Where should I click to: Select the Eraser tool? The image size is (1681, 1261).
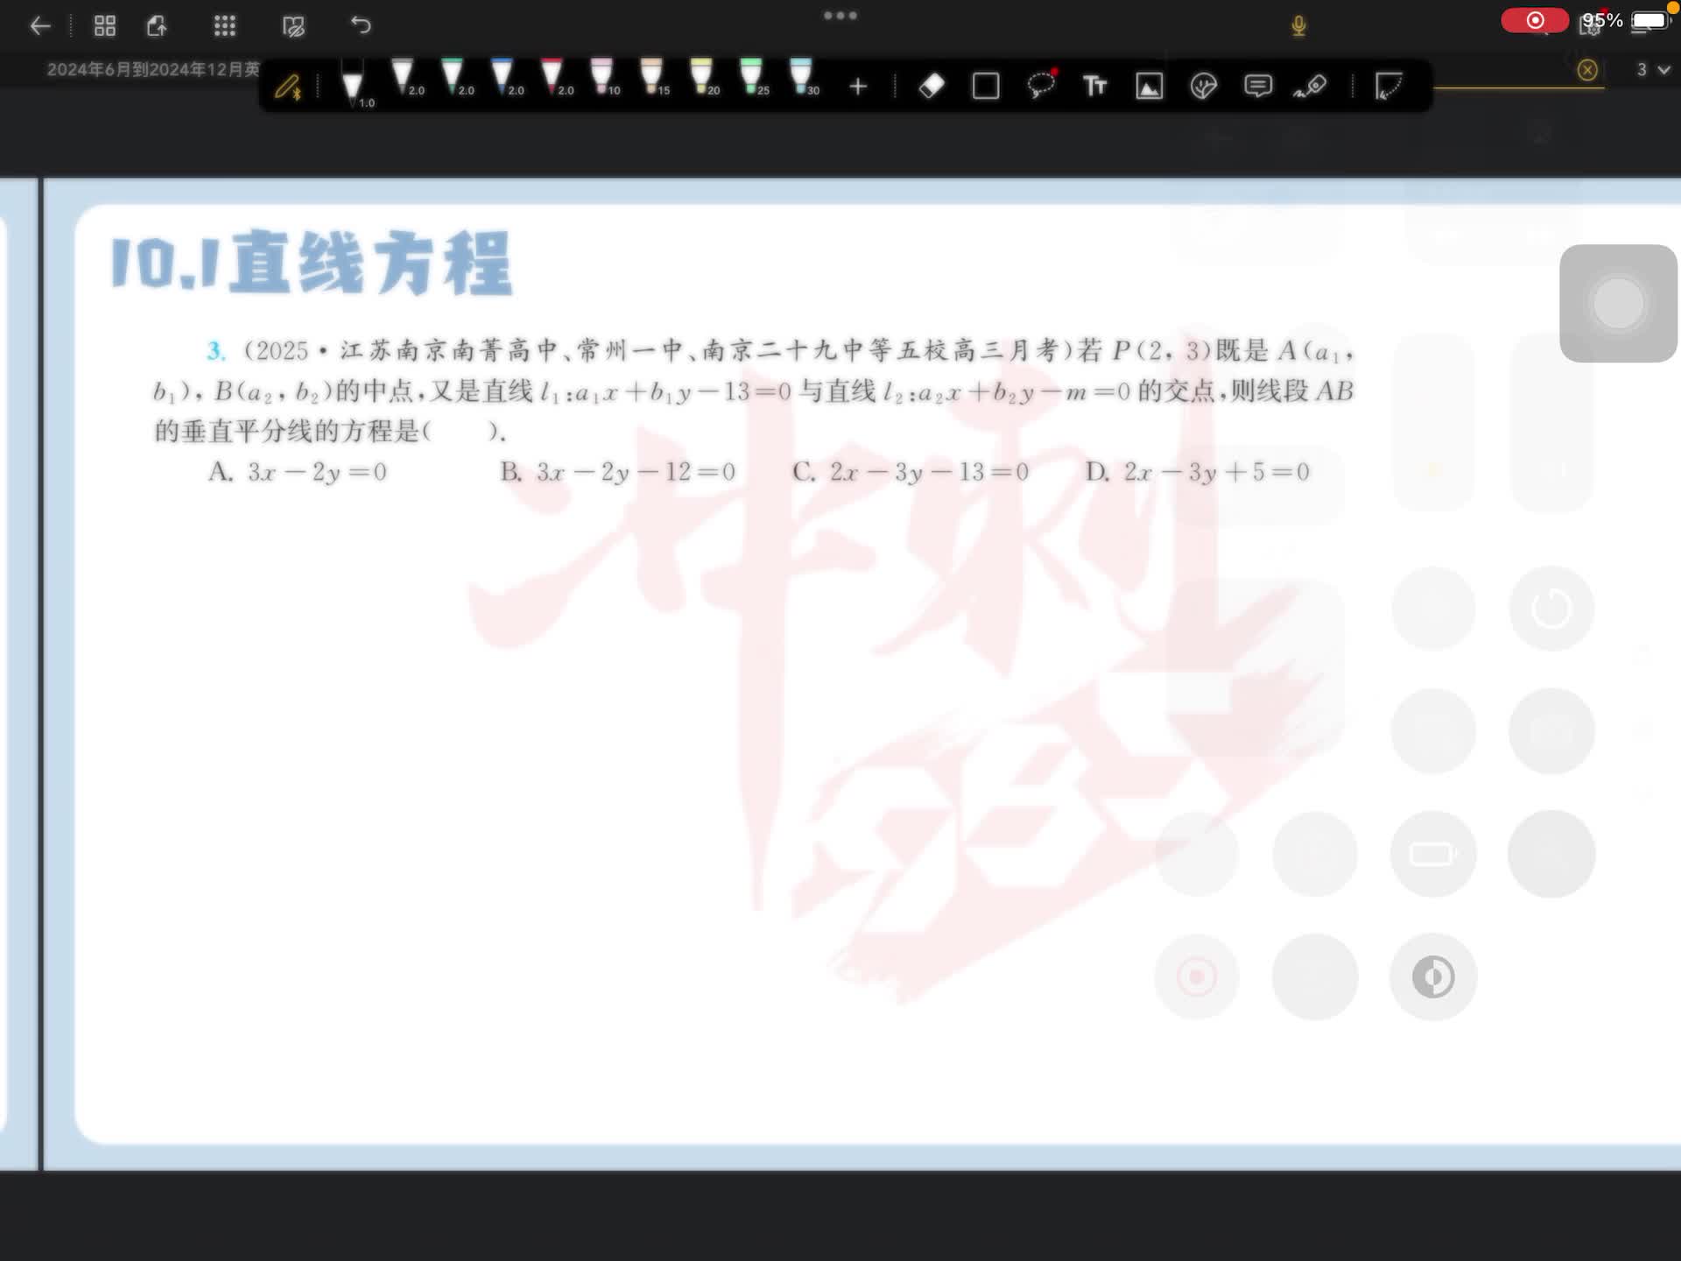[x=932, y=86]
